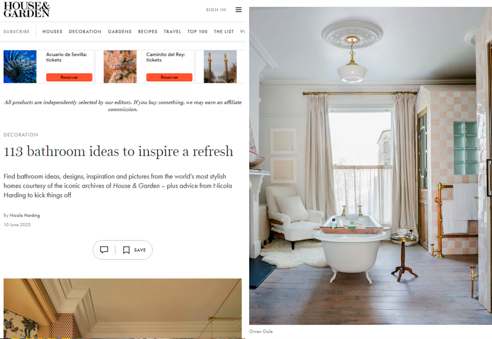The width and height of the screenshot is (492, 339).
Task: Open the hamburger menu icon
Action: 238,10
